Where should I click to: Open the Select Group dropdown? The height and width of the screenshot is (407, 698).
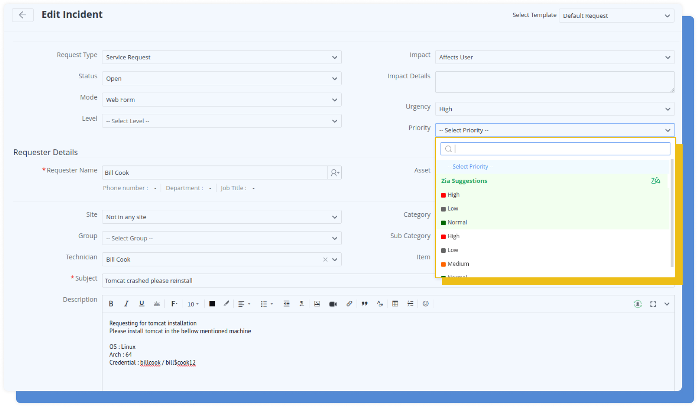tap(222, 238)
